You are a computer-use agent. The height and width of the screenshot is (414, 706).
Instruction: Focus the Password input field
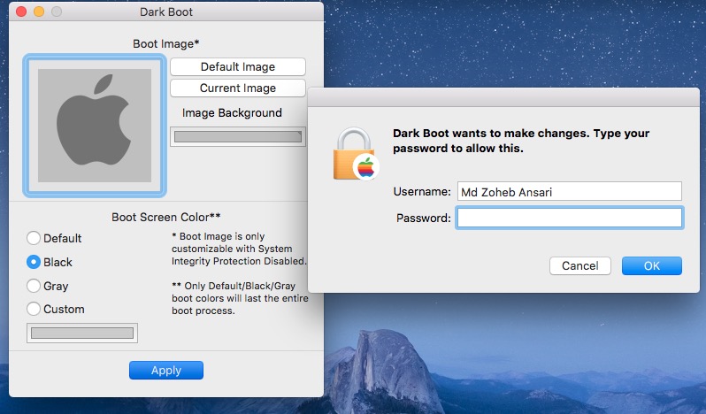(569, 218)
